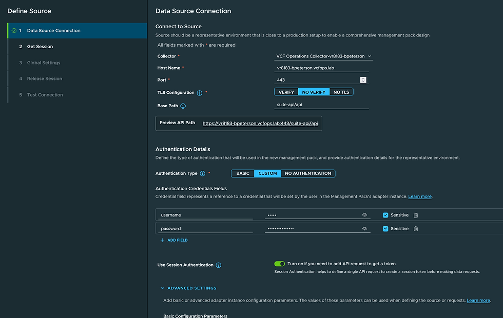The width and height of the screenshot is (503, 318).
Task: Click the Host Name input field
Action: point(322,68)
